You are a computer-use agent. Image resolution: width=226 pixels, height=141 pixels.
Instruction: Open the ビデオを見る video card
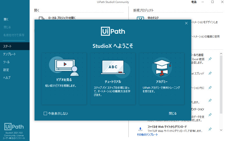[64, 79]
